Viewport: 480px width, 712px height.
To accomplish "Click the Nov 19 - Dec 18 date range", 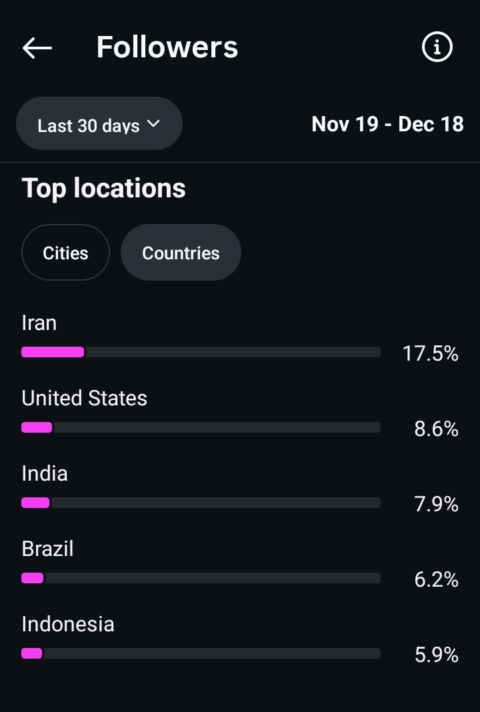I will click(387, 125).
